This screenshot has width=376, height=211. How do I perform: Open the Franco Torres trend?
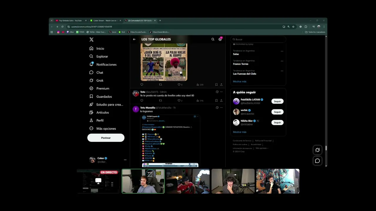pyautogui.click(x=241, y=64)
